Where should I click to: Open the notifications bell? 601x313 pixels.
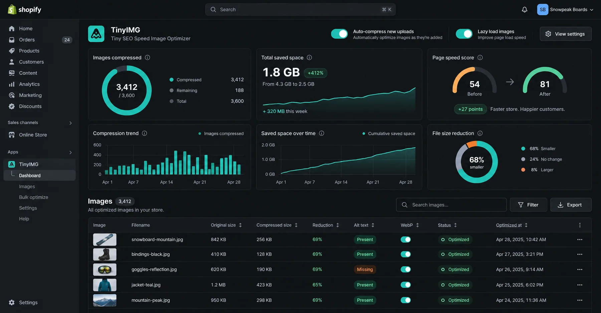pos(525,10)
